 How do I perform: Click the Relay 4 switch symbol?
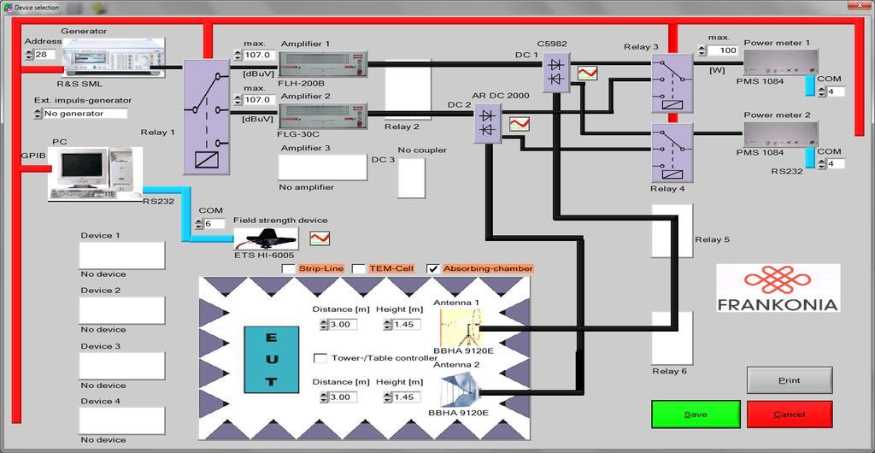[x=672, y=153]
